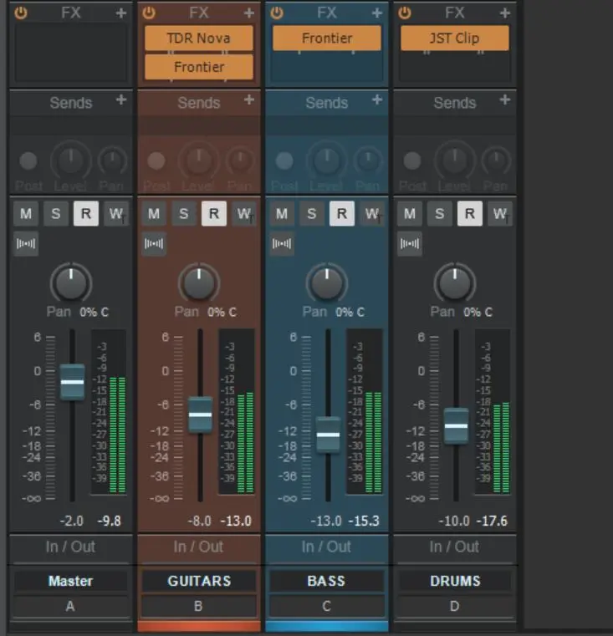The width and height of the screenshot is (613, 636).
Task: Open the JST Clip plugin on DRUMS
Action: tap(454, 38)
